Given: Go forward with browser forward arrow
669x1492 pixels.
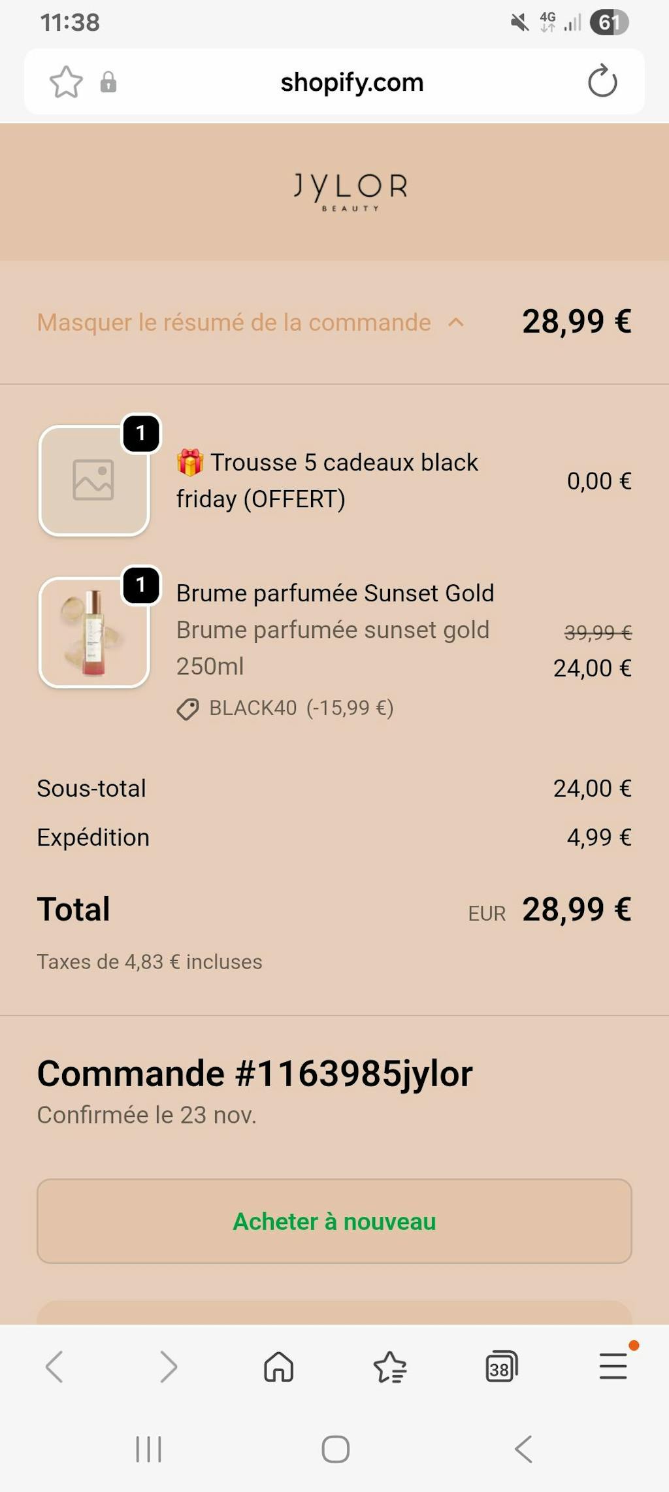Looking at the screenshot, I should pyautogui.click(x=168, y=1367).
